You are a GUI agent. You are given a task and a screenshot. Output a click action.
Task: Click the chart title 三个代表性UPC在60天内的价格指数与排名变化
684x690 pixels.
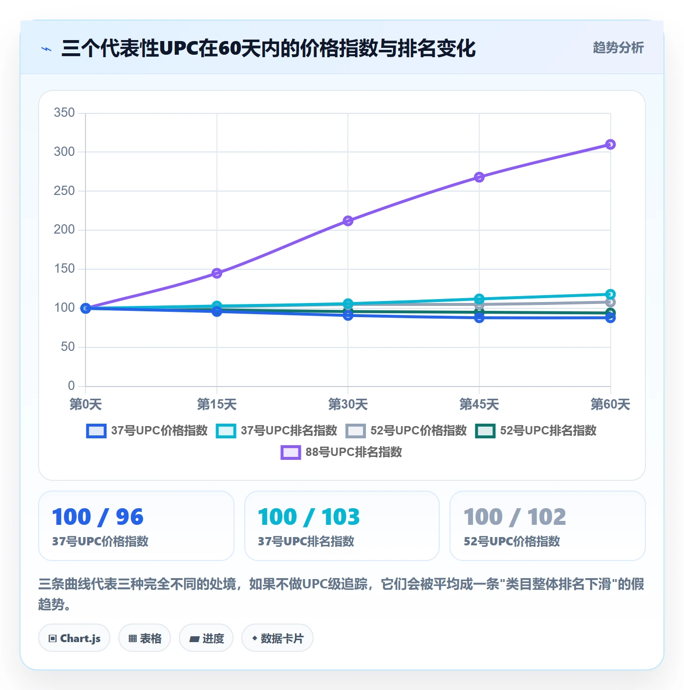tap(268, 48)
